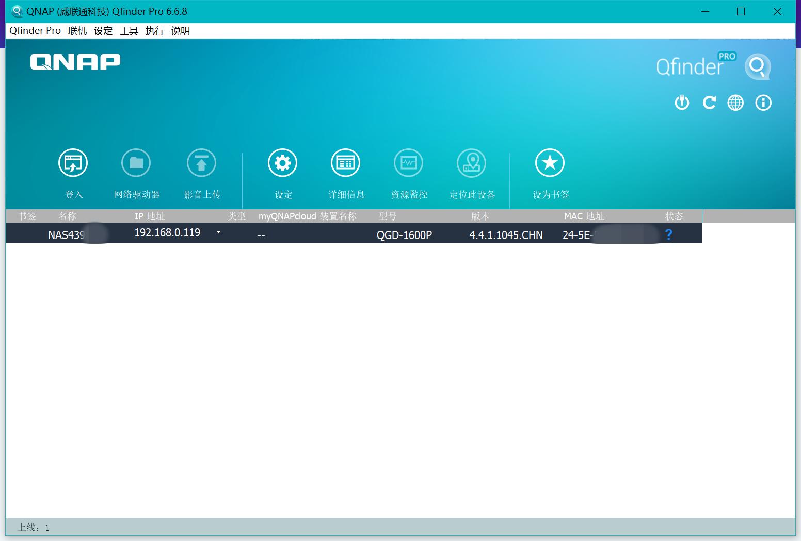Image resolution: width=801 pixels, height=541 pixels.
Task: Open the 说明 help menu
Action: click(x=181, y=31)
